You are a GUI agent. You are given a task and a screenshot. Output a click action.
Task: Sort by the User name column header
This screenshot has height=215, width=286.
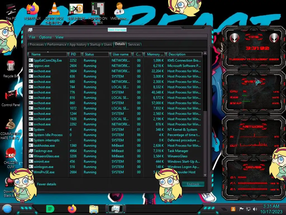click(121, 54)
